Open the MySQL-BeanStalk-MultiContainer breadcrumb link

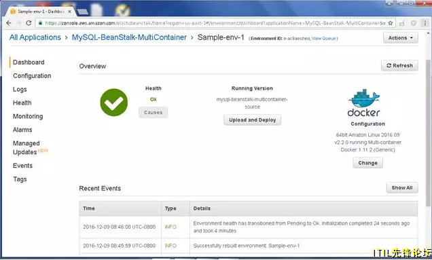click(x=129, y=37)
